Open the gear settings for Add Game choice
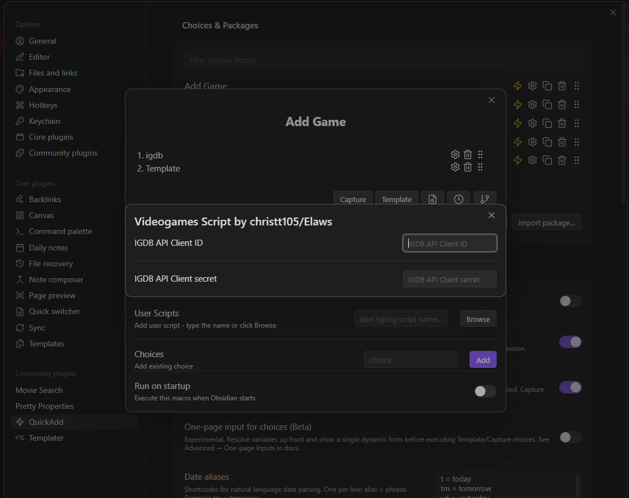The image size is (629, 498). (x=532, y=86)
